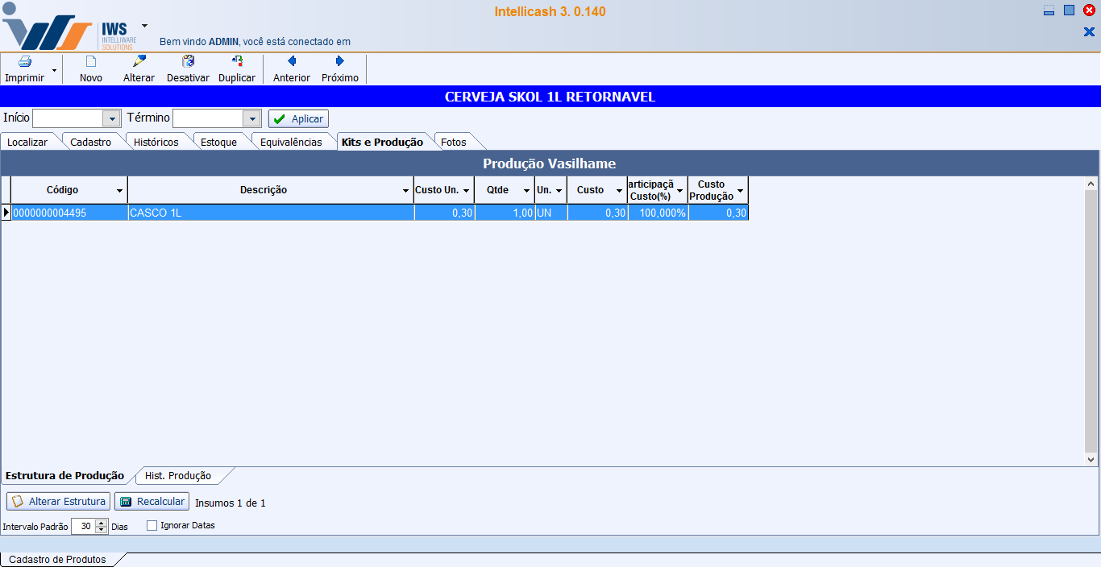Open the Custo Produção column filter arrow

pyautogui.click(x=741, y=191)
